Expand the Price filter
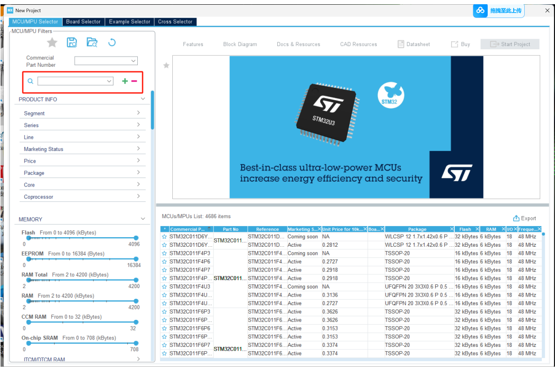 pos(138,160)
